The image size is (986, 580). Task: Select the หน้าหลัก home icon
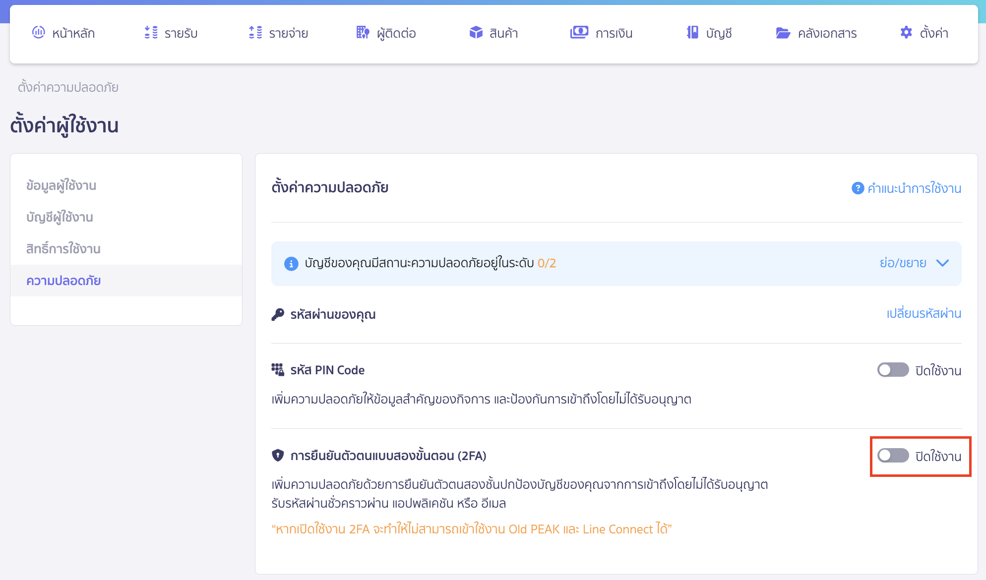click(x=39, y=33)
